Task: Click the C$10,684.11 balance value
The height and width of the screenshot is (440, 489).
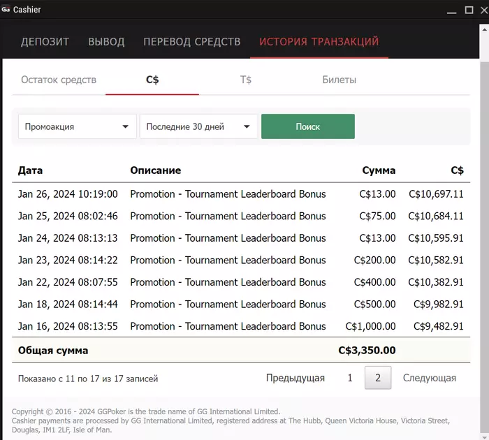Action: 436,216
